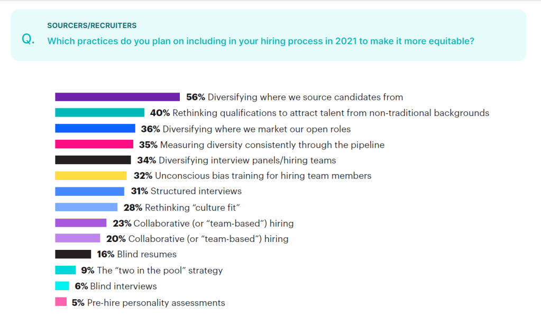Click "Diversifying where we source candidates from" label
This screenshot has height=315, width=541.
[305, 97]
